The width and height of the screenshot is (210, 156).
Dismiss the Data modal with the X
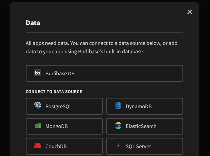190,12
